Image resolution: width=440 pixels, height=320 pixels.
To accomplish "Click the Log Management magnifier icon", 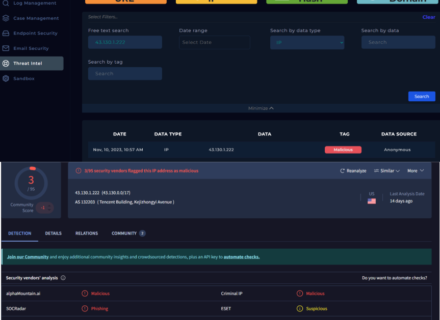I will [6, 3].
